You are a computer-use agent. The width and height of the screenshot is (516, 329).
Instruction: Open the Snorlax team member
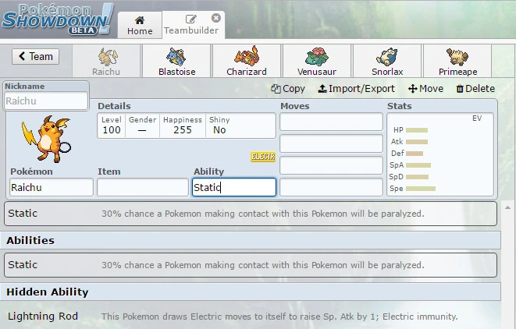click(x=386, y=62)
